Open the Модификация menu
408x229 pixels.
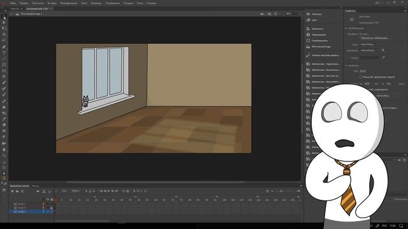point(69,3)
